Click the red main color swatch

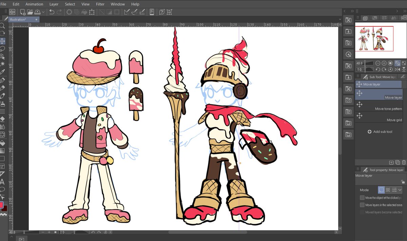pyautogui.click(x=1, y=205)
